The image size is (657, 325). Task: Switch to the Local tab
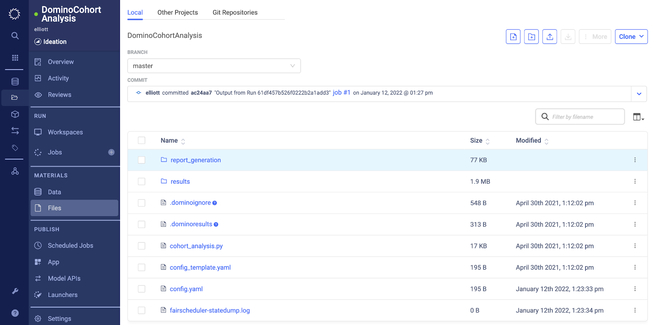135,12
